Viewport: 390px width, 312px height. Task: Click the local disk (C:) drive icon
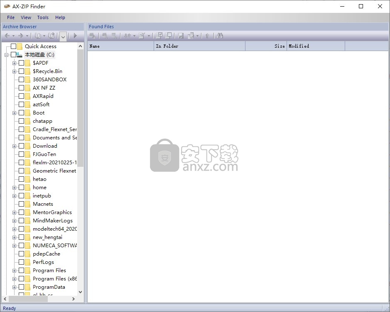pyautogui.click(x=20, y=55)
